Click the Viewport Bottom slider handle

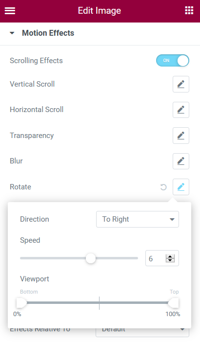pos(21,303)
